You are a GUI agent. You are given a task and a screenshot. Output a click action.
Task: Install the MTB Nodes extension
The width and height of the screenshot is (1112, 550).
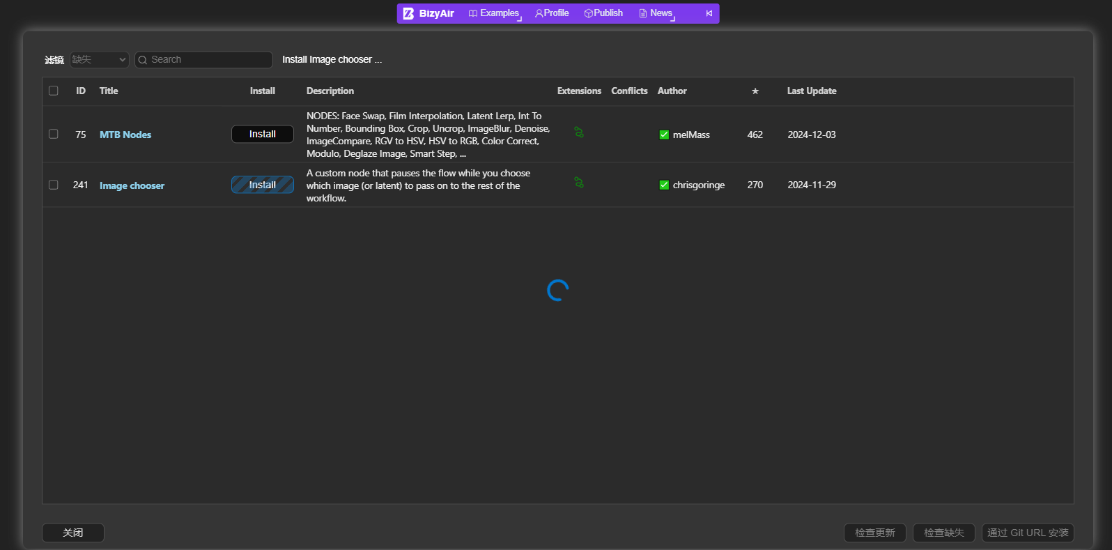pos(263,134)
